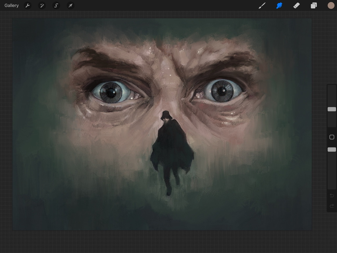
Task: Tap the highlighted blue Smudge tool
Action: coord(279,6)
